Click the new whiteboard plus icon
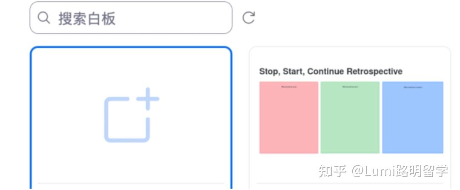460x190 pixels. (132, 115)
